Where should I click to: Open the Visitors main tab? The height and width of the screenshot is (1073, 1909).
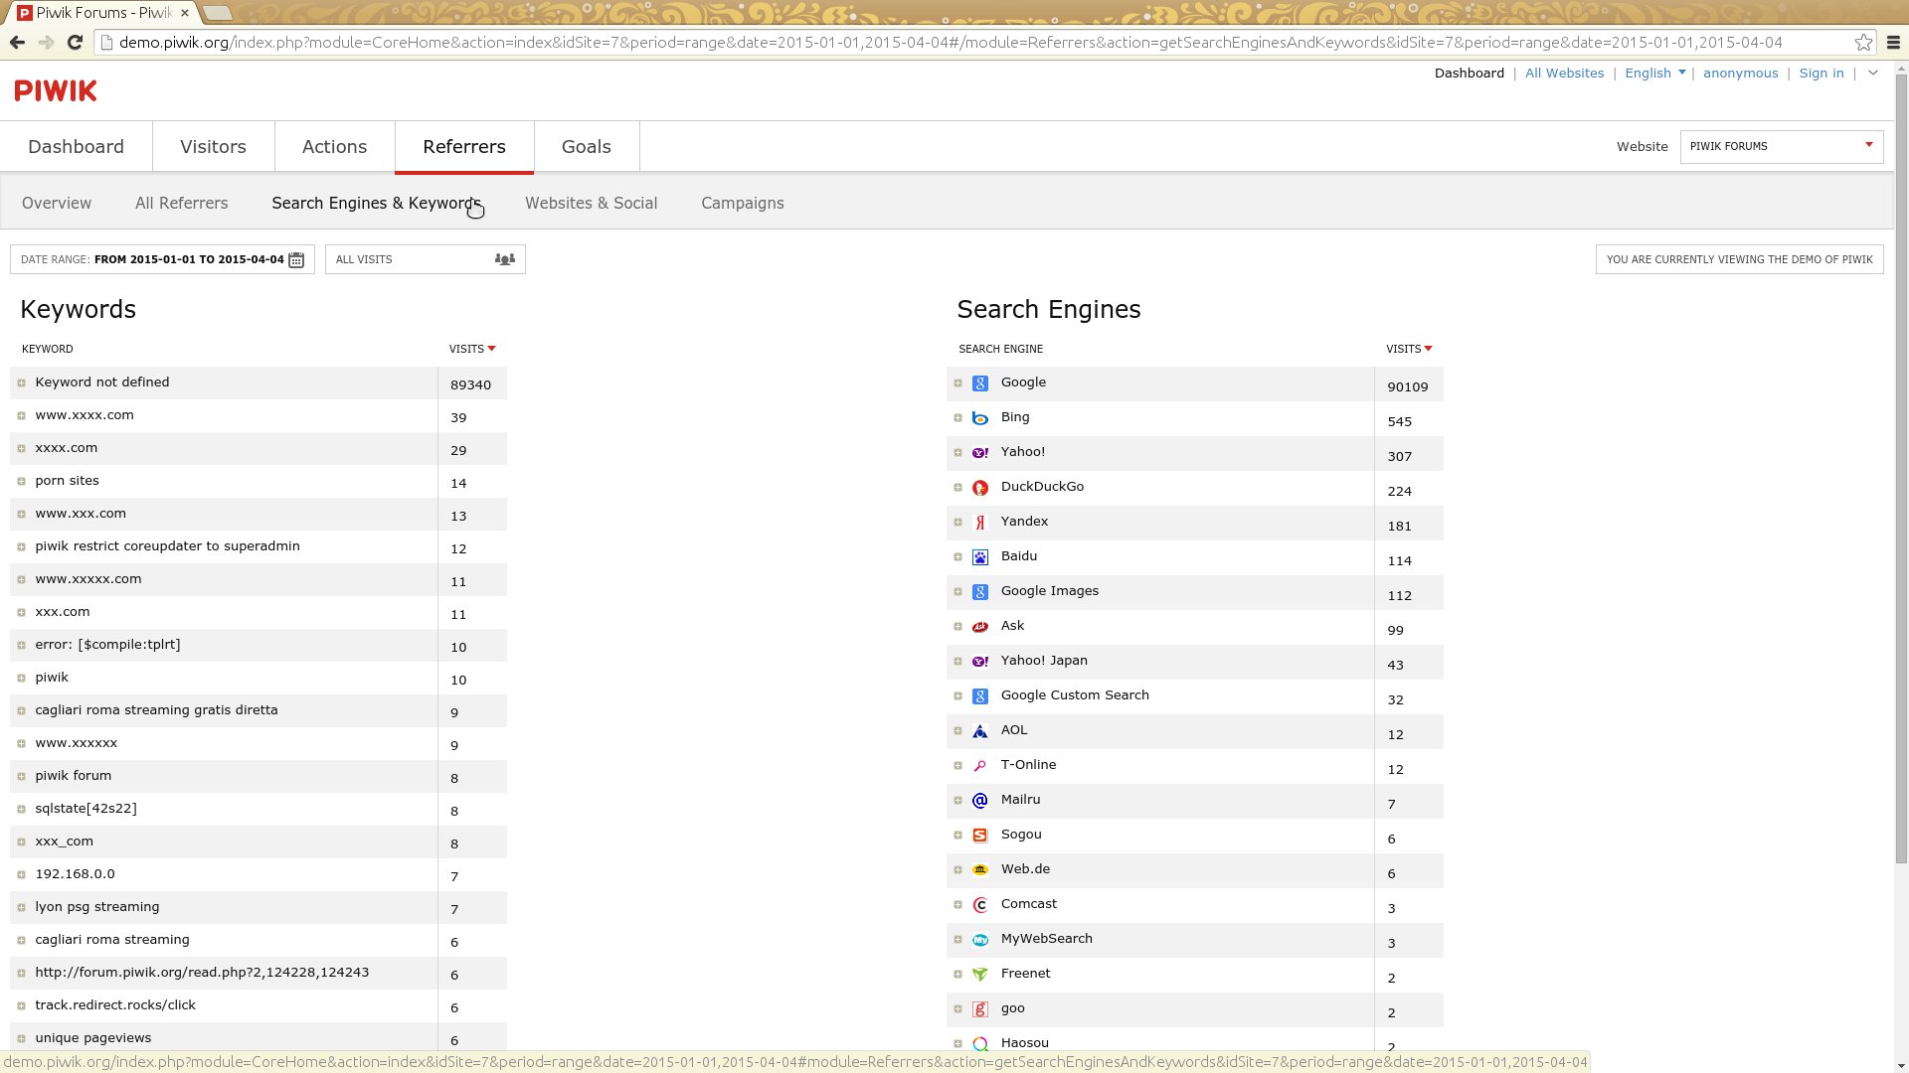214,147
